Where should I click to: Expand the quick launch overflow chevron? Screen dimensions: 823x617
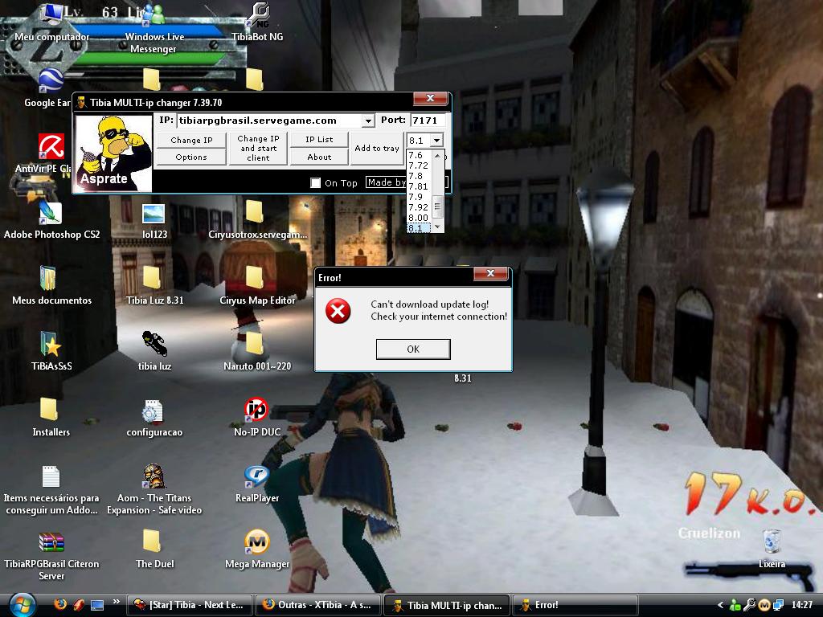[x=116, y=601]
